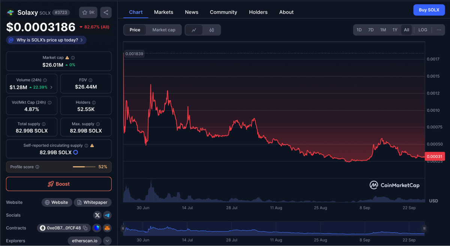Screen dimensions: 450x246
Task: Open the News tab
Action: [x=192, y=12]
